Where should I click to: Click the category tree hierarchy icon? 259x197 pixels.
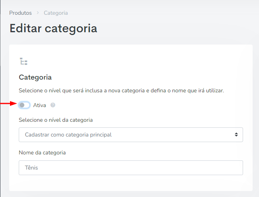24,61
